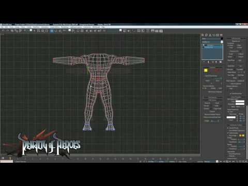Click the Grow selection button
The image size is (248, 186).
coord(218,81)
